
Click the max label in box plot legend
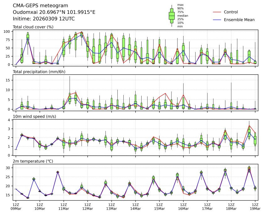click(180, 5)
